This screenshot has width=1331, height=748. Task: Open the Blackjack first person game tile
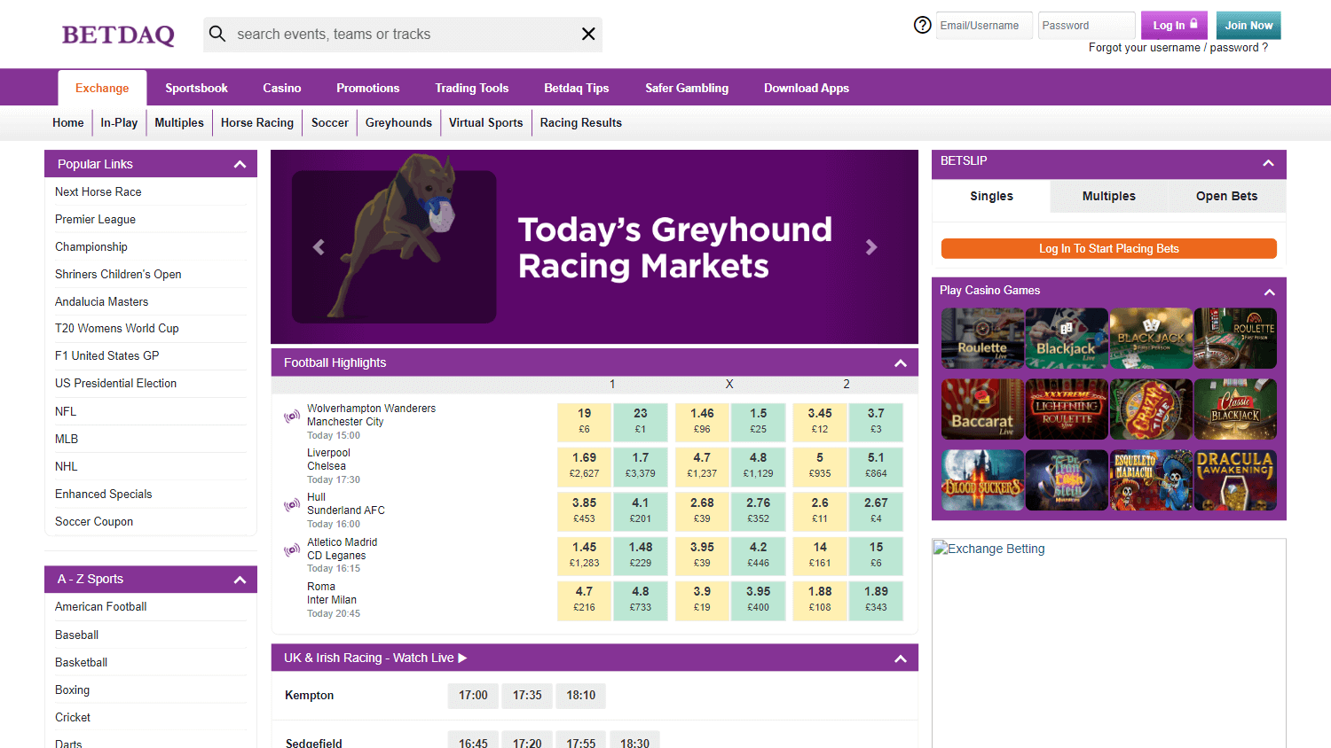[1151, 338]
